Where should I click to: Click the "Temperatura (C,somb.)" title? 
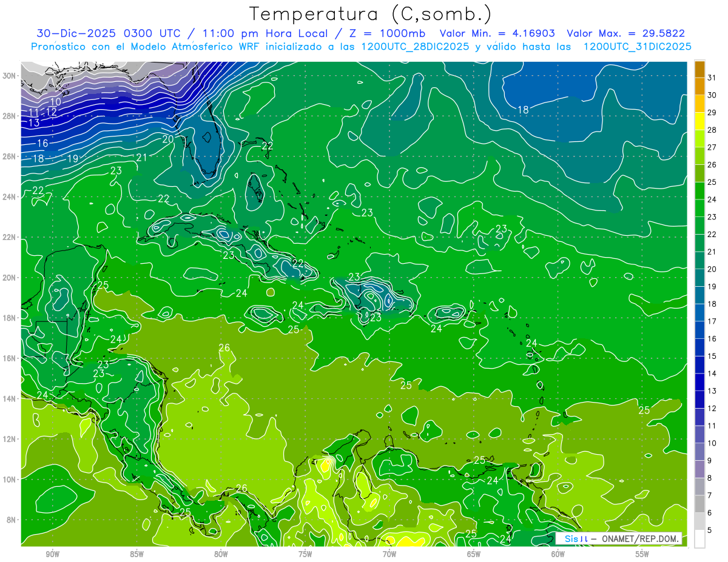[370, 13]
